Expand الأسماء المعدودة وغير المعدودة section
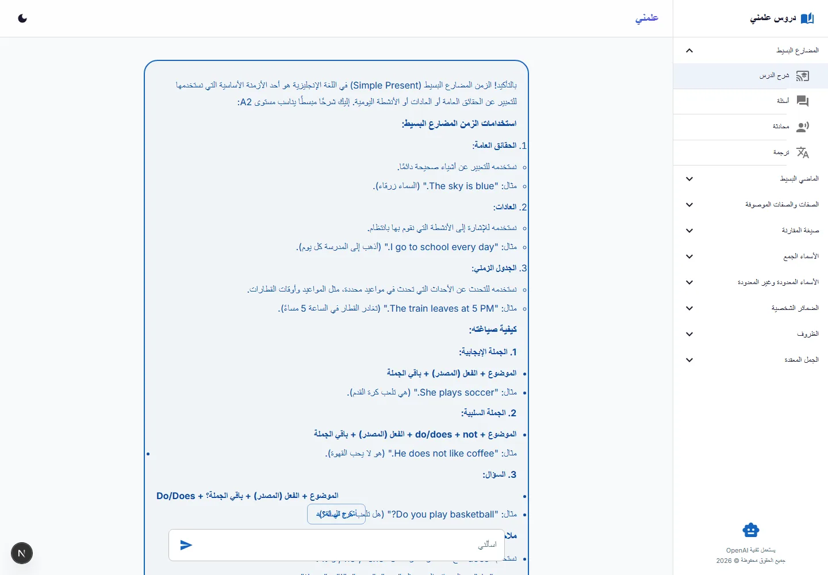 (750, 282)
